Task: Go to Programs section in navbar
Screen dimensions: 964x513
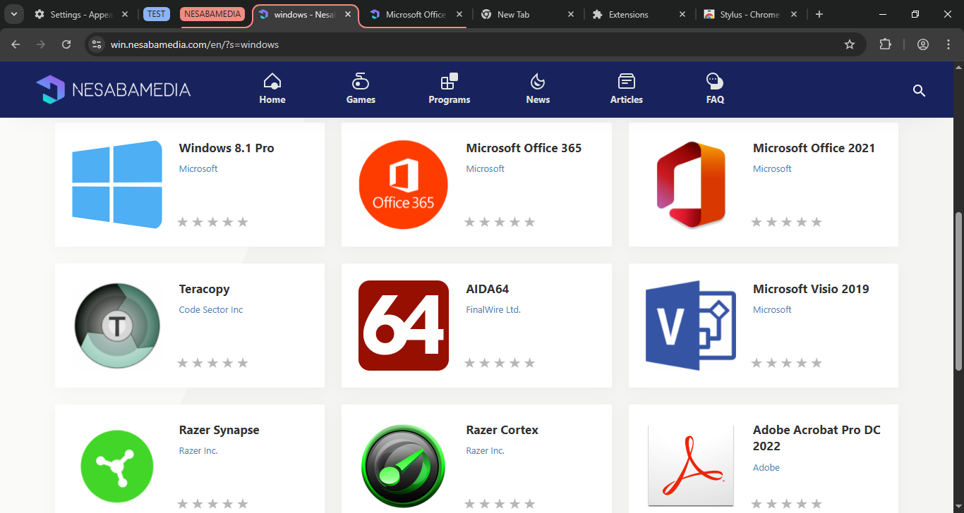Action: click(449, 81)
